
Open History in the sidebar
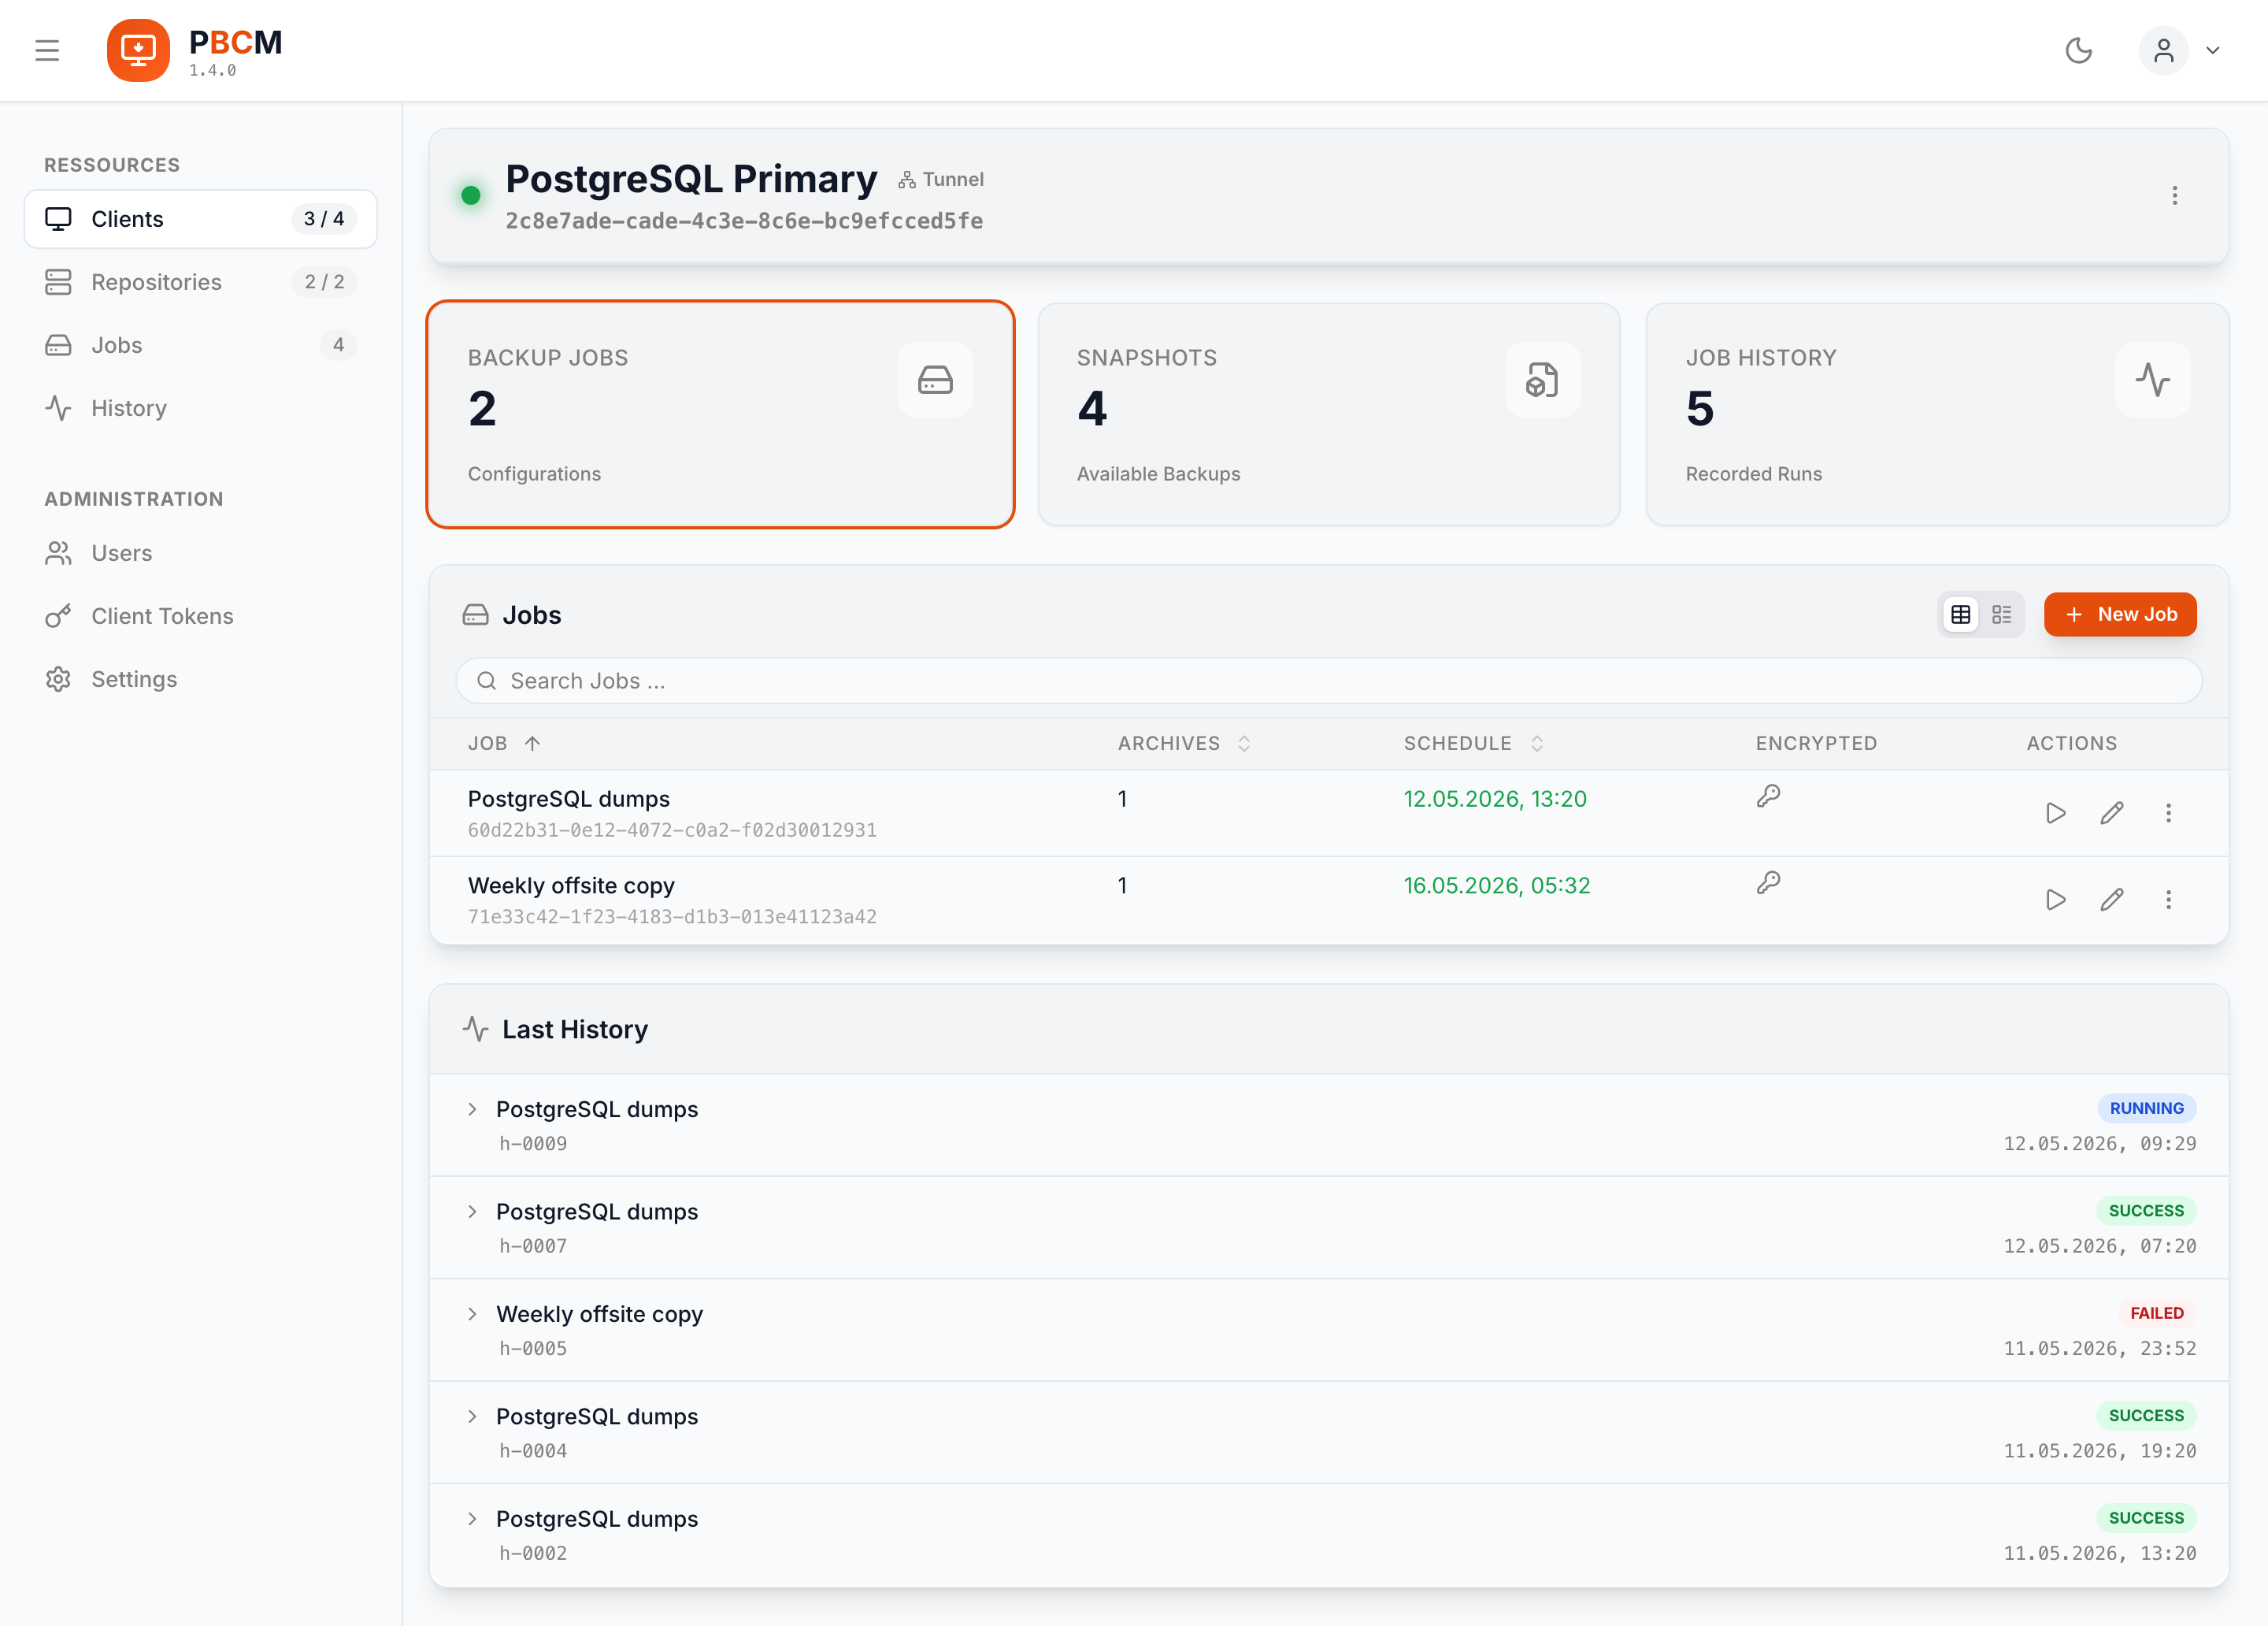(x=201, y=408)
